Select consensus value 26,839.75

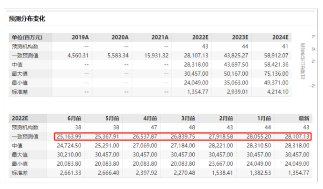tap(183, 137)
